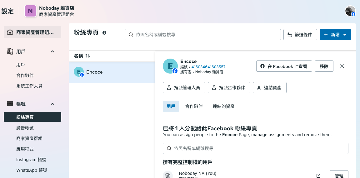This screenshot has height=178, width=360.
Task: Click Noboday NA (You) user name
Action: (x=198, y=173)
